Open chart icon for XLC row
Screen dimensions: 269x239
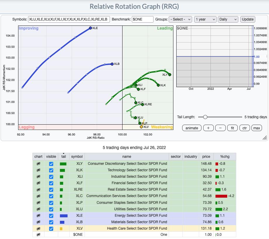[38, 196]
